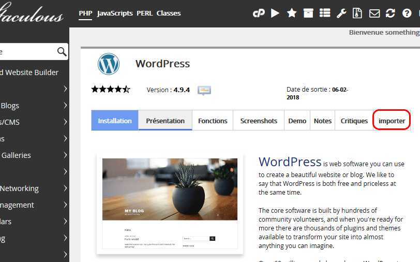Switch to the Fonctions tab
420x262 pixels.
click(213, 121)
